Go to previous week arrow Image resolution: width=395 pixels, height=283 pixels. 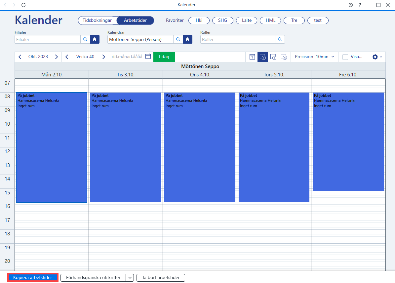tap(67, 57)
